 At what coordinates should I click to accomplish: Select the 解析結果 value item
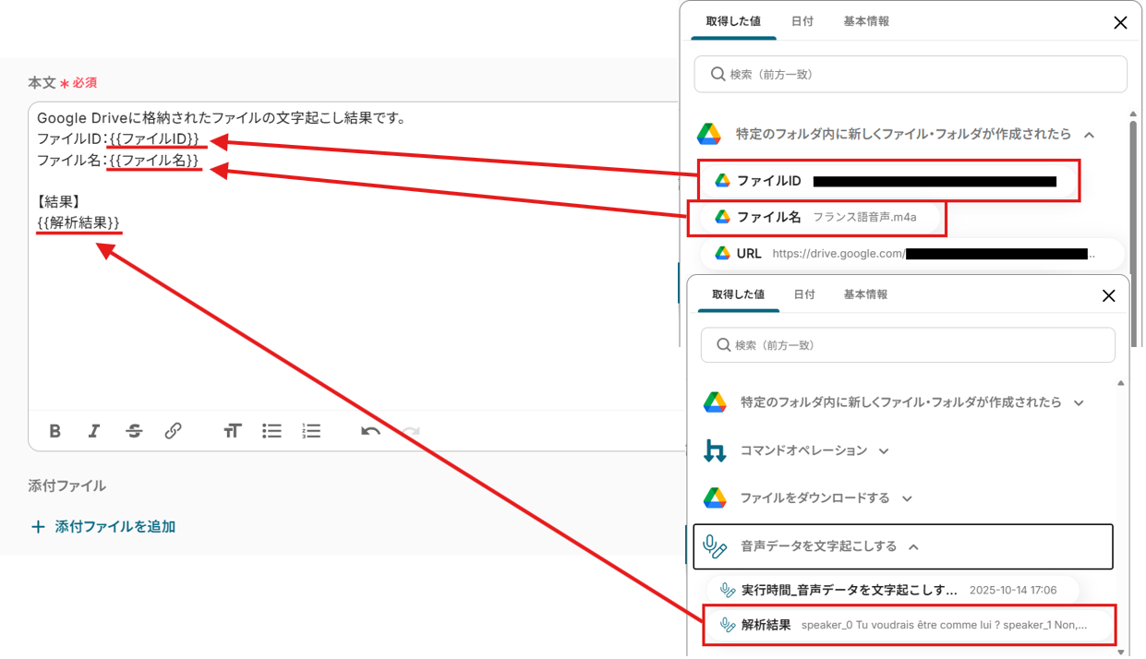(909, 625)
